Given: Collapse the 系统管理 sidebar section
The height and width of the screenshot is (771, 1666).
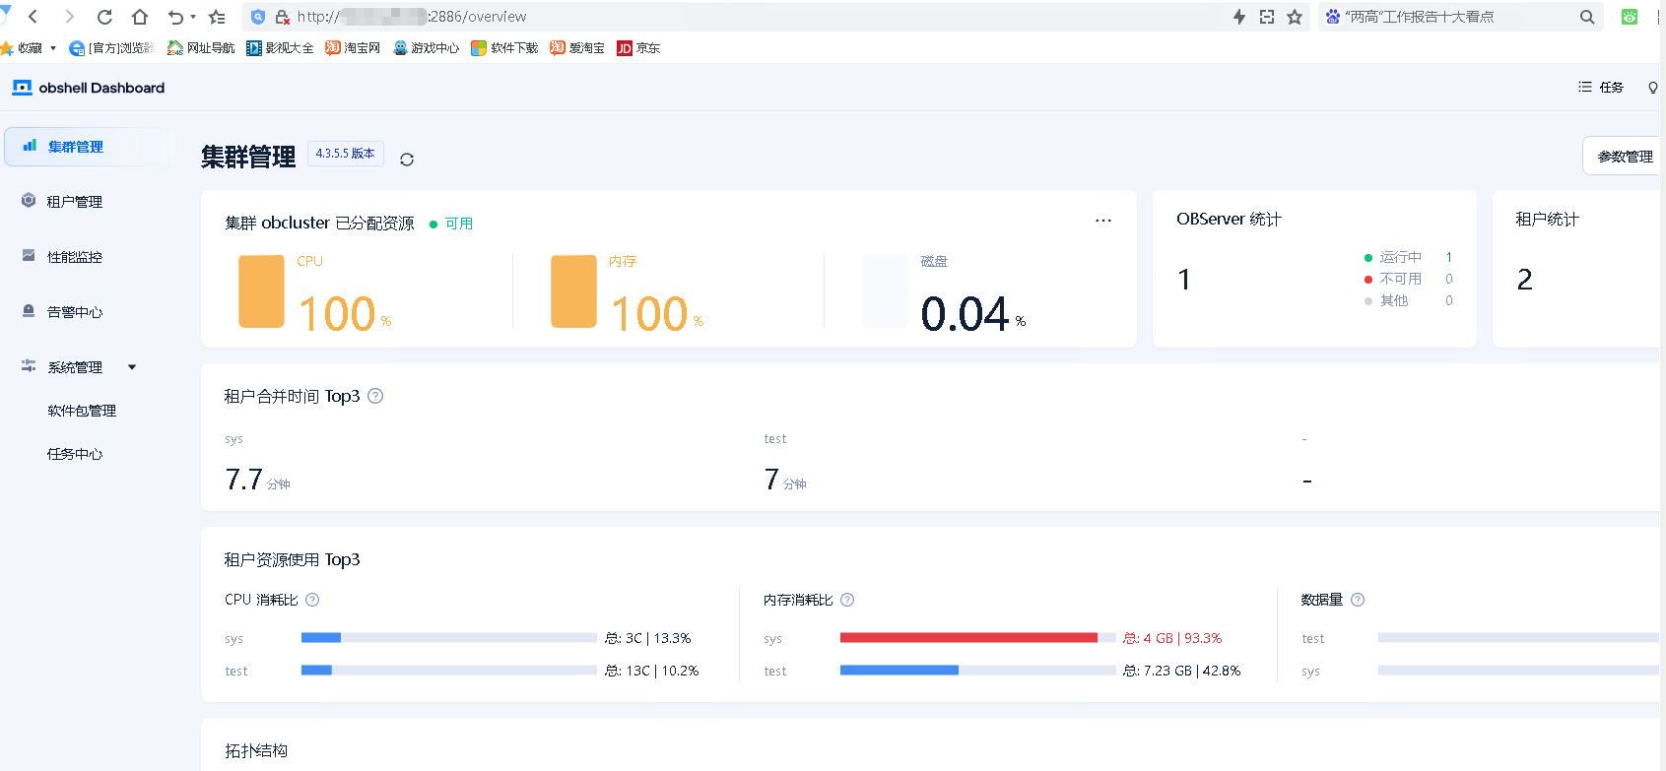Looking at the screenshot, I should coord(132,367).
